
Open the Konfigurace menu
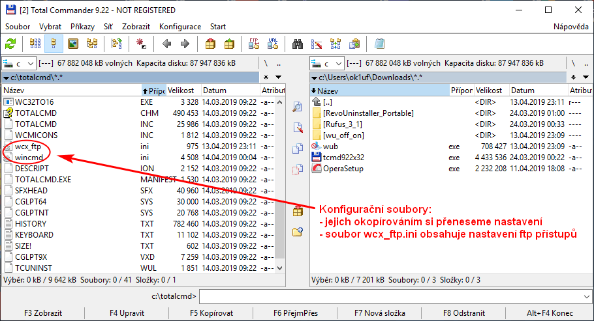(180, 27)
